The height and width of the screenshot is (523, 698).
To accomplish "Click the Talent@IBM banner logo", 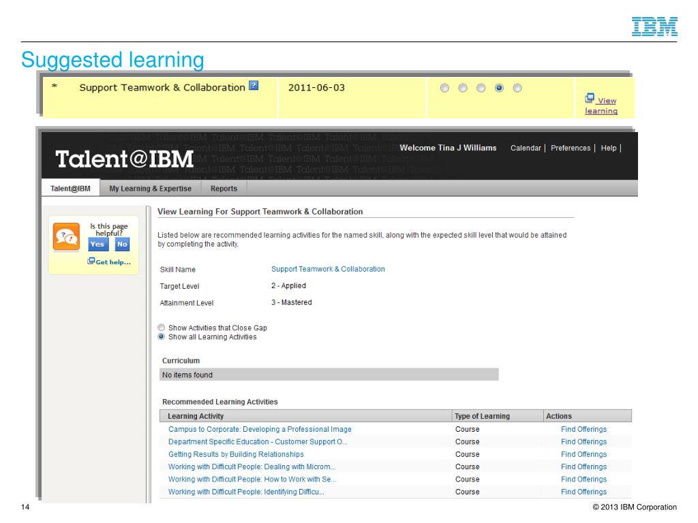I will pyautogui.click(x=124, y=159).
